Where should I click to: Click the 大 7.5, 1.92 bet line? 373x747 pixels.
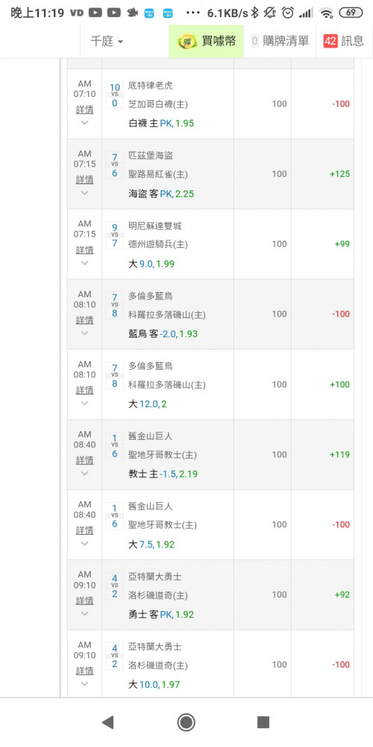pyautogui.click(x=151, y=544)
